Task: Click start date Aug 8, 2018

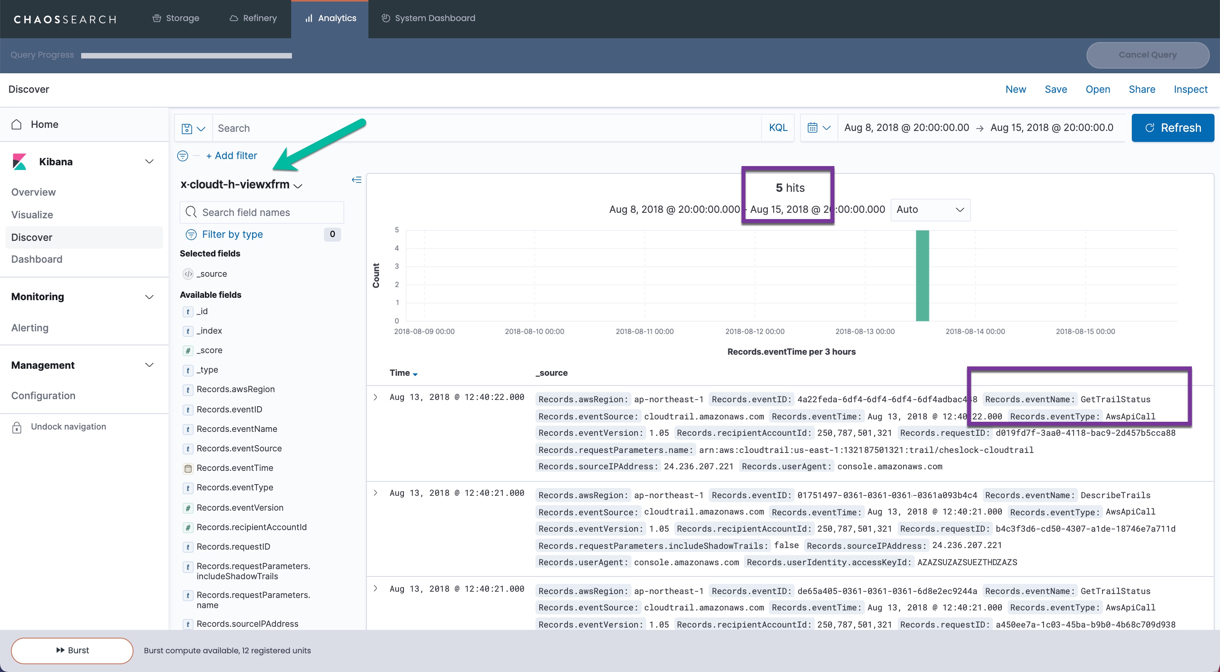Action: [906, 128]
